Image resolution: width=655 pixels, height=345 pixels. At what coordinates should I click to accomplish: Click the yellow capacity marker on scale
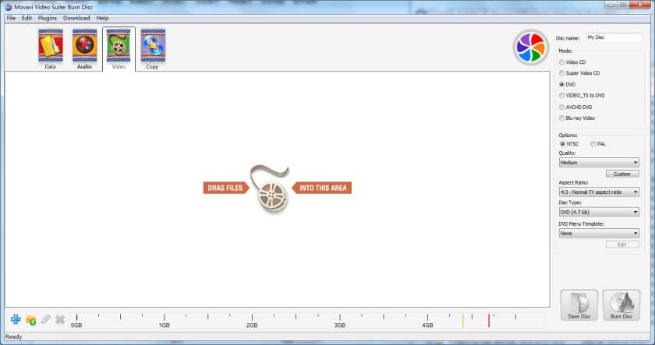click(x=463, y=320)
